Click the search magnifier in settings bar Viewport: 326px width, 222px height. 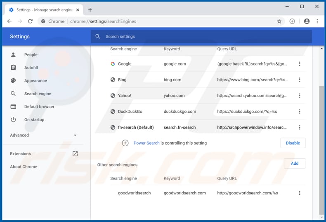98,37
